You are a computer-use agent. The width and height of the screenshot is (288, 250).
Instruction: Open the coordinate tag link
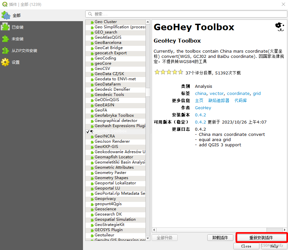238,93
